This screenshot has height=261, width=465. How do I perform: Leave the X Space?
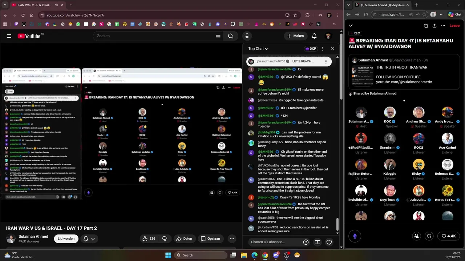coord(454,26)
